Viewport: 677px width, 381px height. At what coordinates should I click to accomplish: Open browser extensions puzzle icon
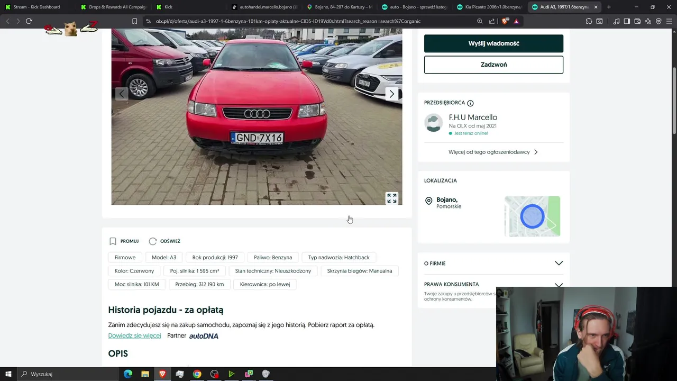point(589,21)
